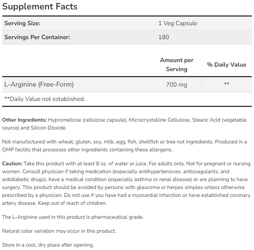Click the Amount per Serving column header
The height and width of the screenshot is (250, 254).
pyautogui.click(x=176, y=65)
